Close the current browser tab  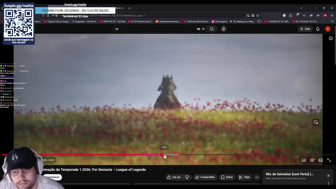coord(123,8)
